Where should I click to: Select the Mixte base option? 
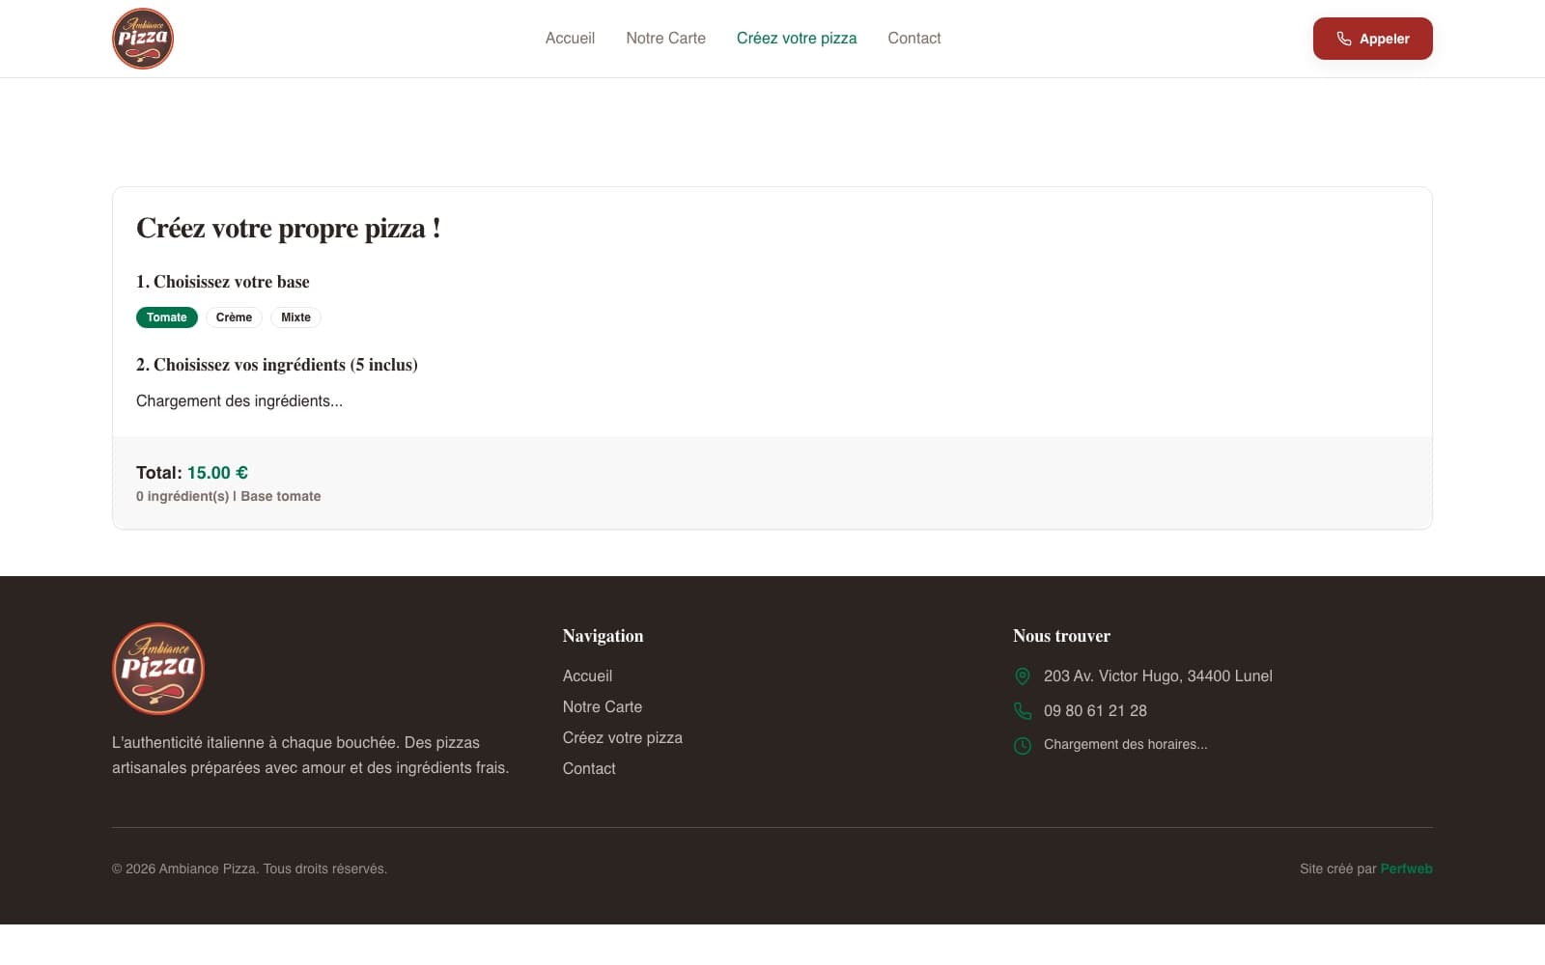click(x=295, y=317)
